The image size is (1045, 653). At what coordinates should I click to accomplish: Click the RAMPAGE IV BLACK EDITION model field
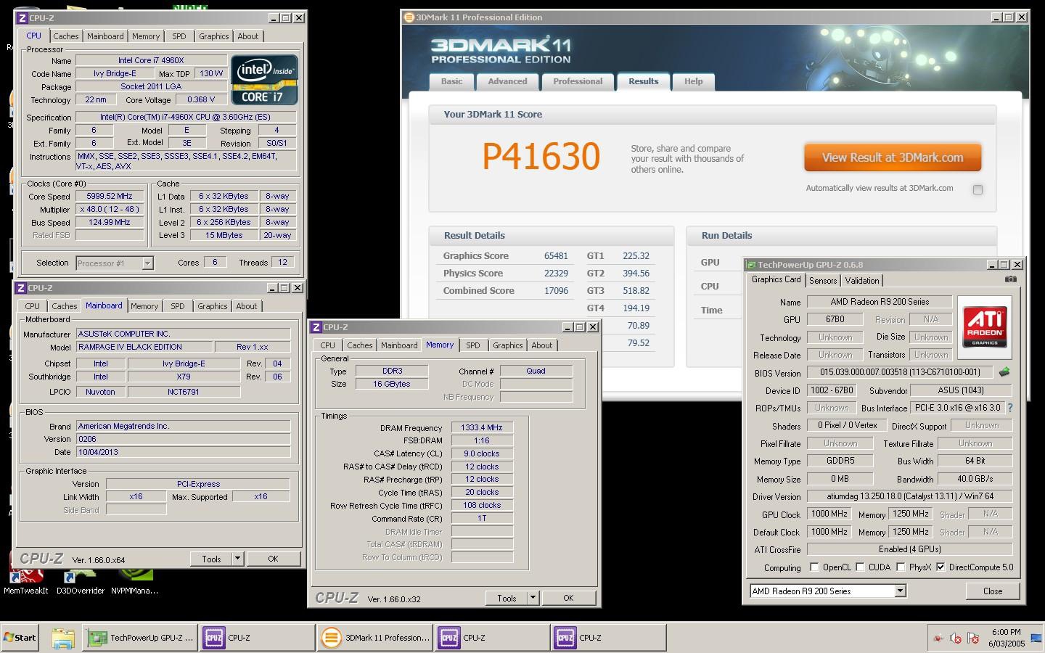(x=144, y=347)
